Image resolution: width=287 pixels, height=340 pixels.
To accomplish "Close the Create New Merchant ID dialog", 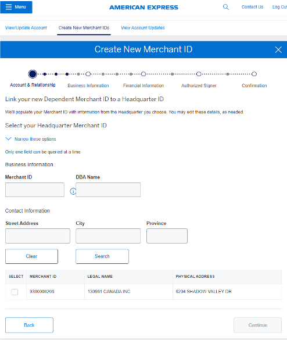I will click(x=278, y=49).
